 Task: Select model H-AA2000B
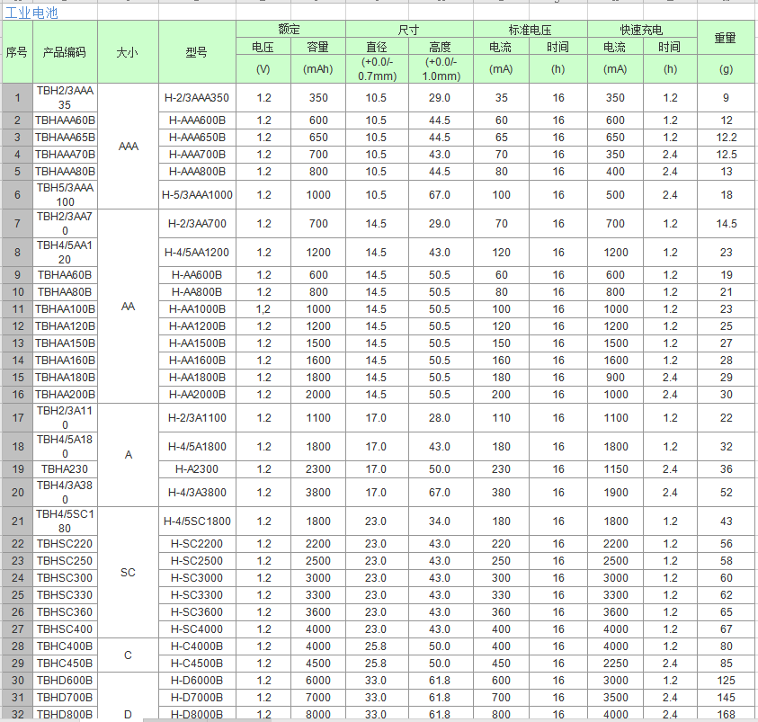[197, 395]
